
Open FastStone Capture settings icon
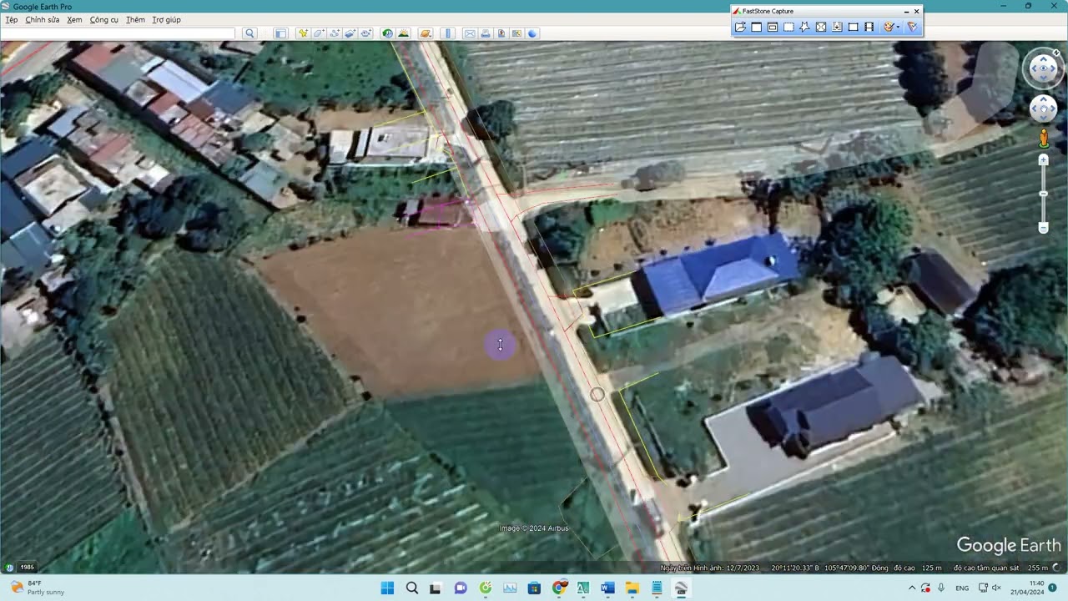click(912, 27)
